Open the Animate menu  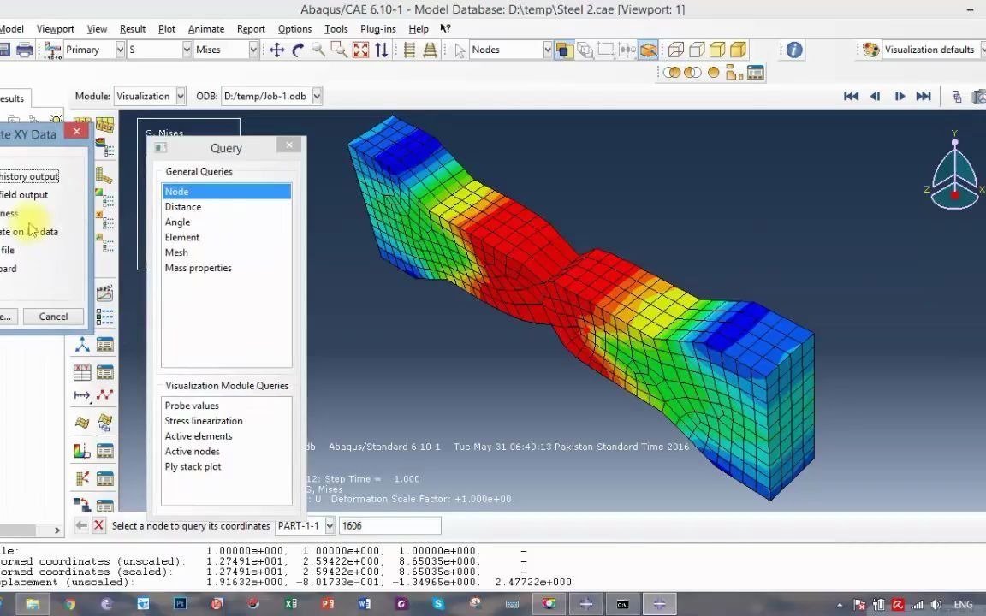pyautogui.click(x=206, y=29)
